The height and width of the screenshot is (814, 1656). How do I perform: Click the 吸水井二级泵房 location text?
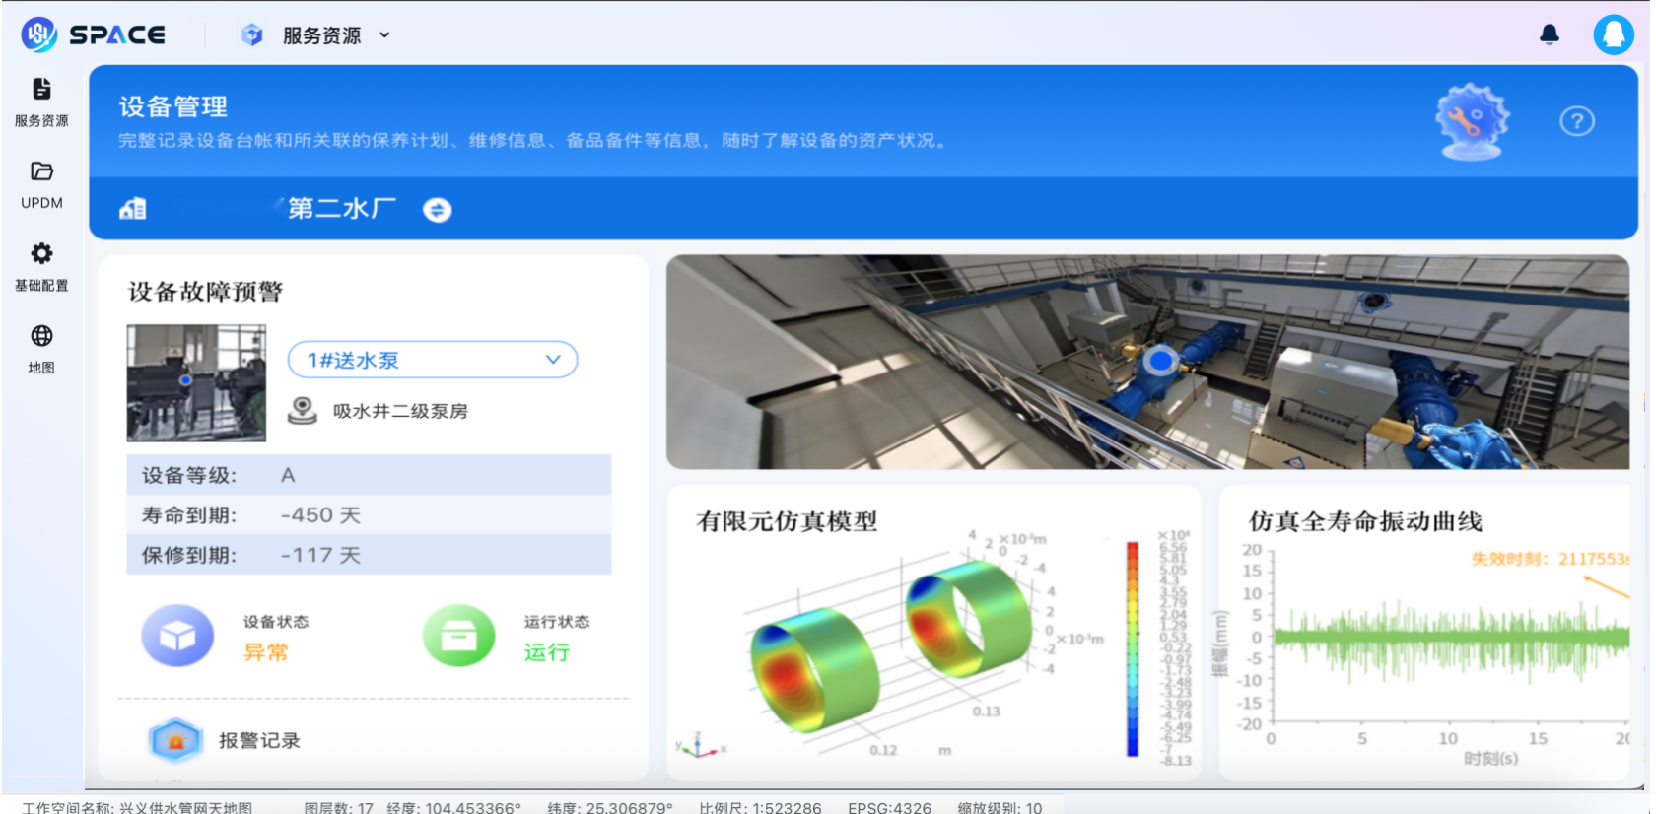[x=400, y=411]
